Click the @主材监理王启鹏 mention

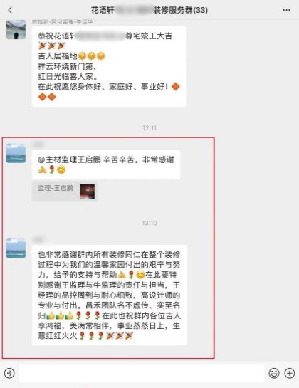(x=69, y=160)
